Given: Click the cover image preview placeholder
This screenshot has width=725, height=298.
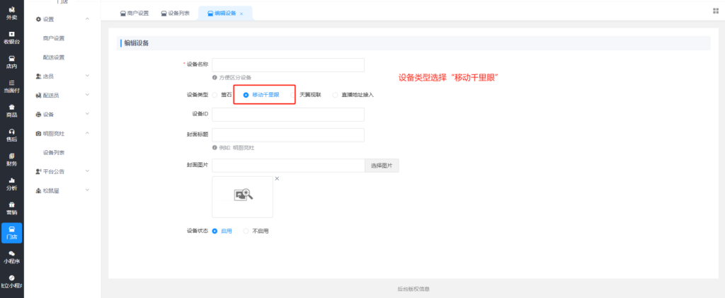Looking at the screenshot, I should point(242,197).
